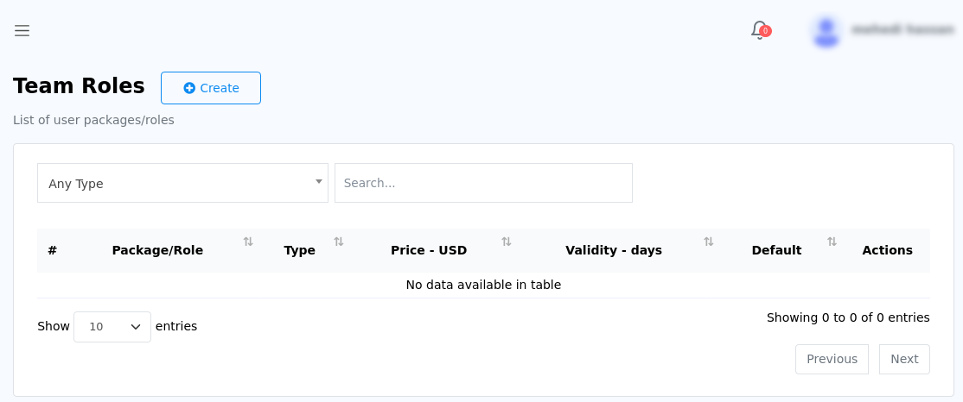Open the notifications bell
Screen dimensions: 963x402
(759, 30)
